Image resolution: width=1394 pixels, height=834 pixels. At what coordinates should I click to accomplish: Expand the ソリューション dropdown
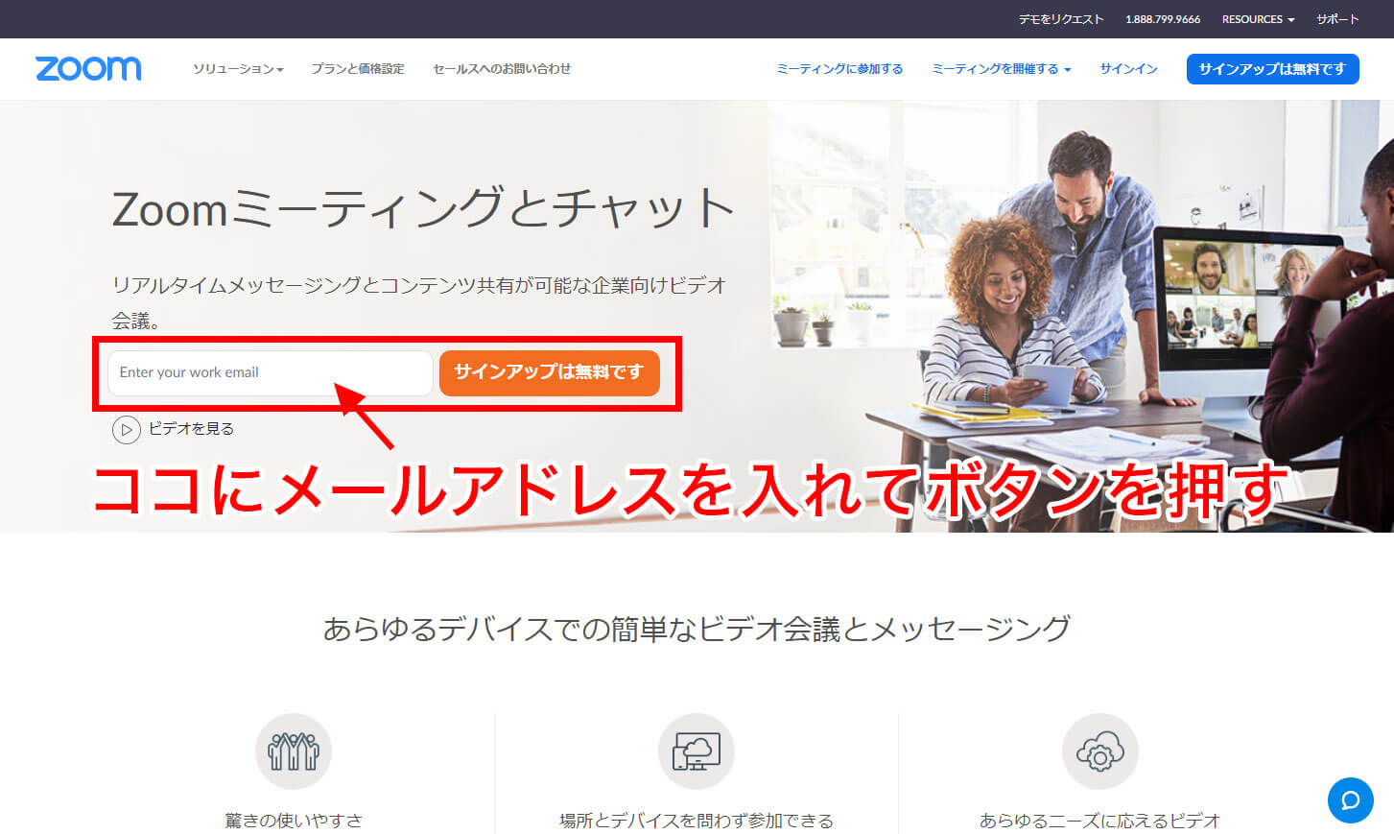238,69
